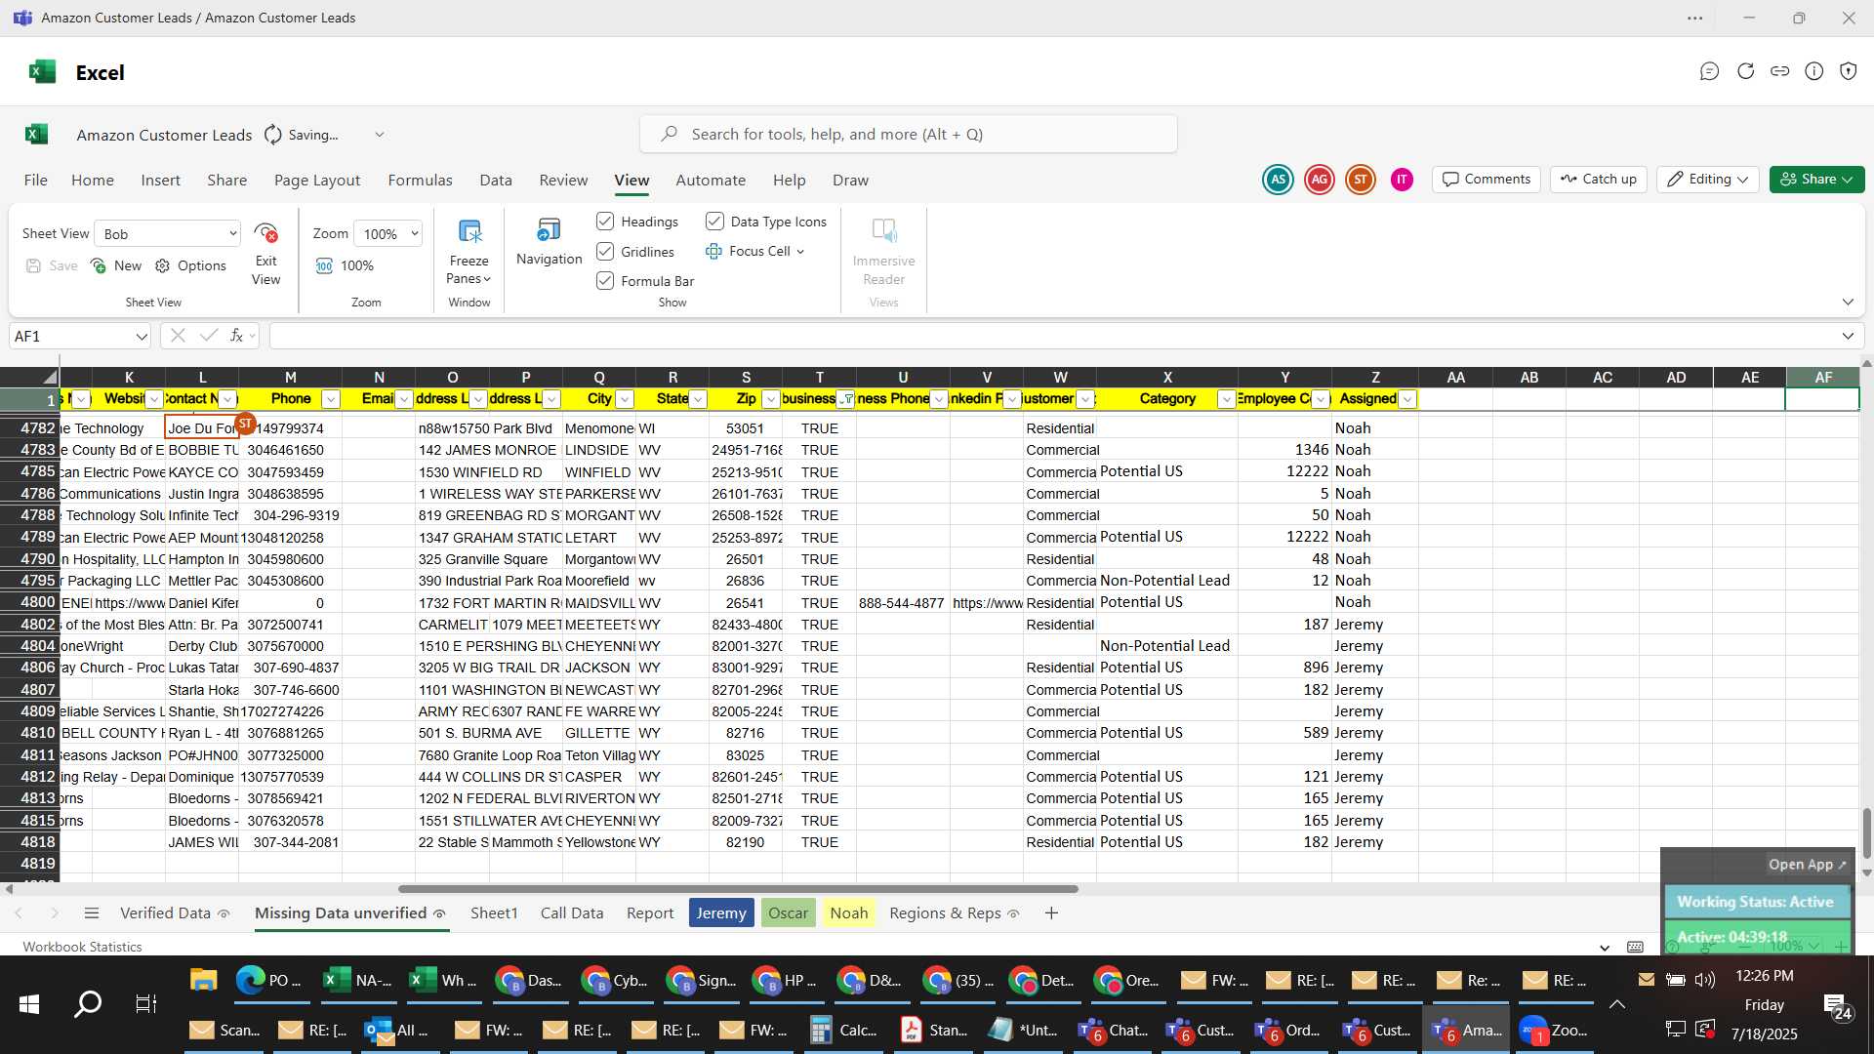The height and width of the screenshot is (1054, 1874).
Task: Click the Select All corner triangle
Action: point(50,378)
